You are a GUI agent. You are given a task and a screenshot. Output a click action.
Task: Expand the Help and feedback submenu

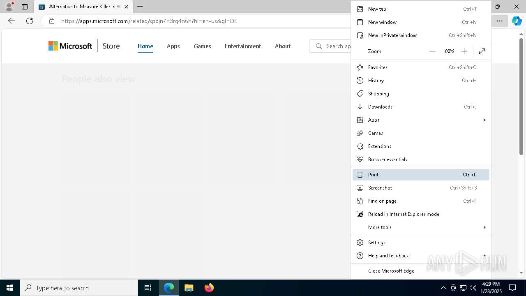point(421,255)
